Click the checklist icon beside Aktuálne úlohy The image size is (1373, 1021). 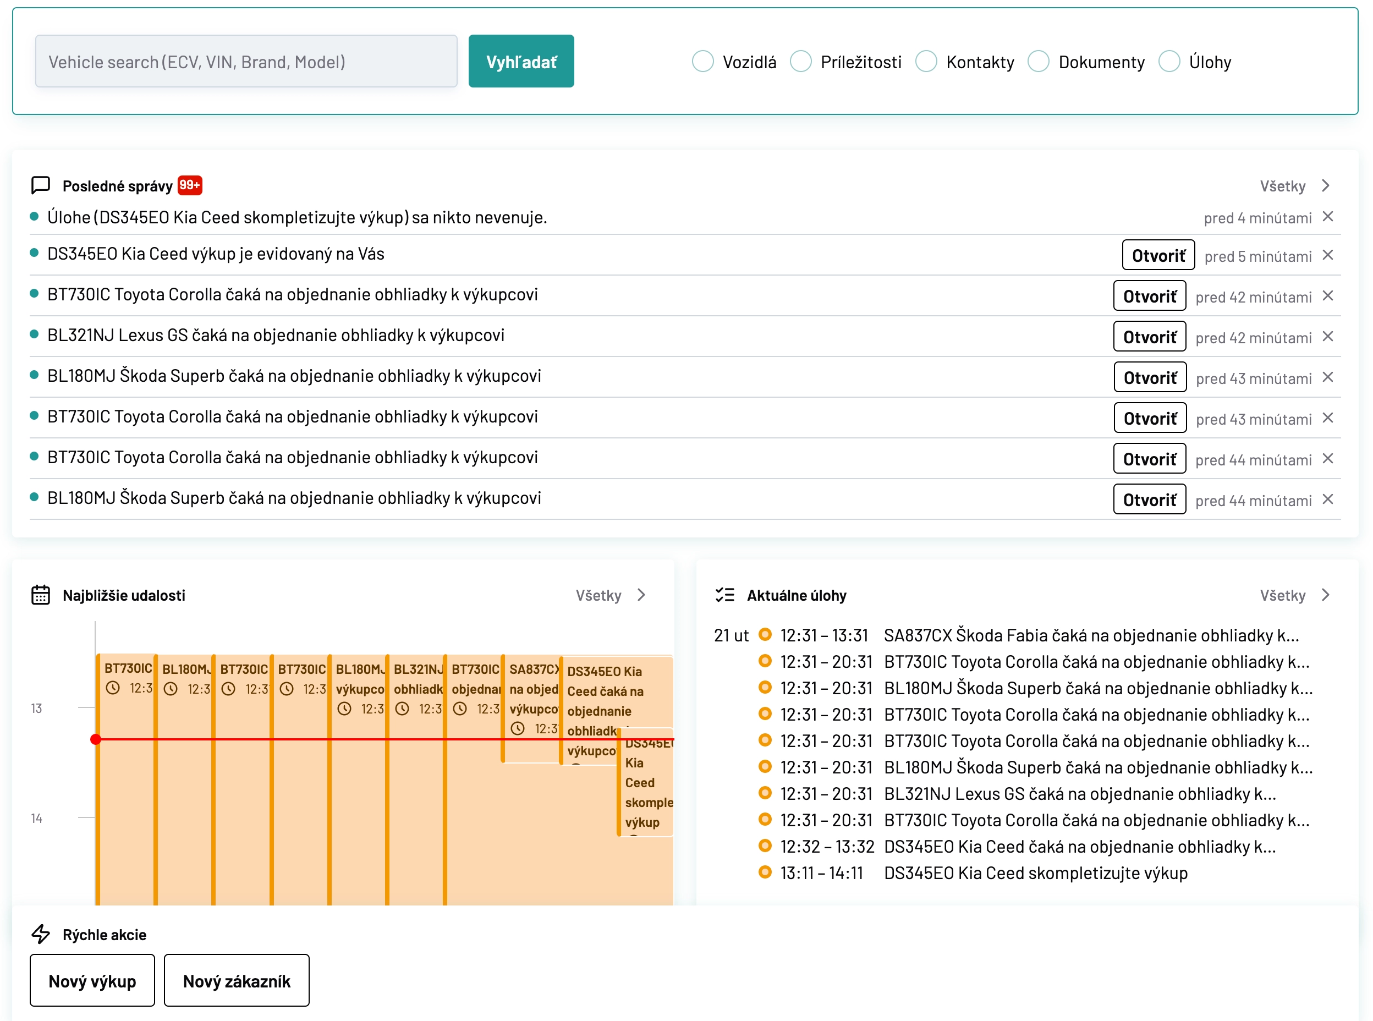[726, 595]
